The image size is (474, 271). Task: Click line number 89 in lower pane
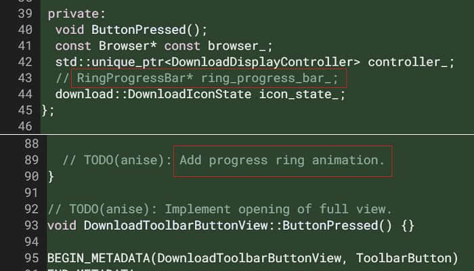click(31, 160)
